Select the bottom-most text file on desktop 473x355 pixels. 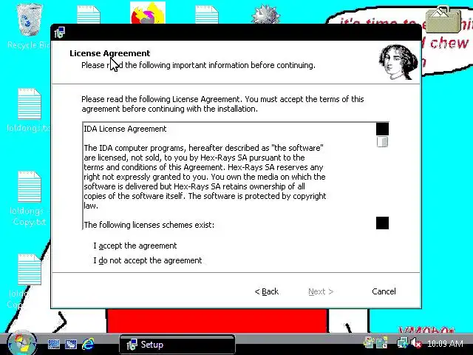point(29,269)
